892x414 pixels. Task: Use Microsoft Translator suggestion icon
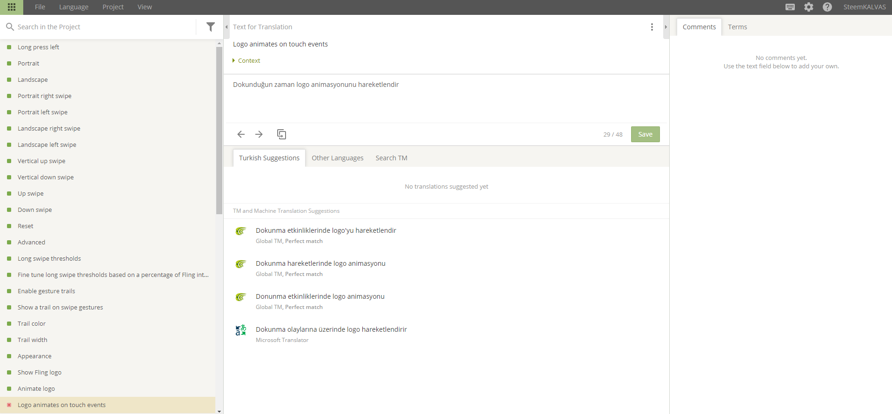[x=240, y=330]
